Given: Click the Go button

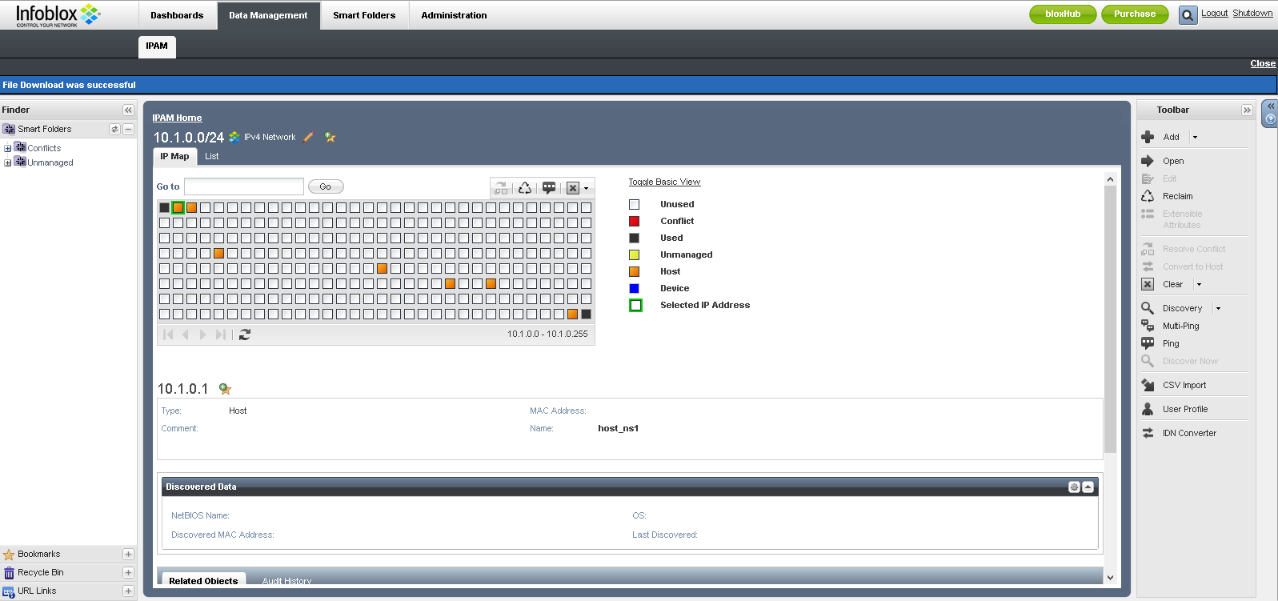Looking at the screenshot, I should pos(326,186).
